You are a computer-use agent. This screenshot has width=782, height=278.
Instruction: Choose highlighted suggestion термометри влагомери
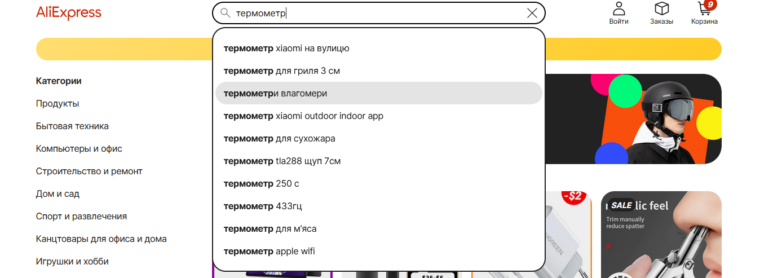(379, 93)
